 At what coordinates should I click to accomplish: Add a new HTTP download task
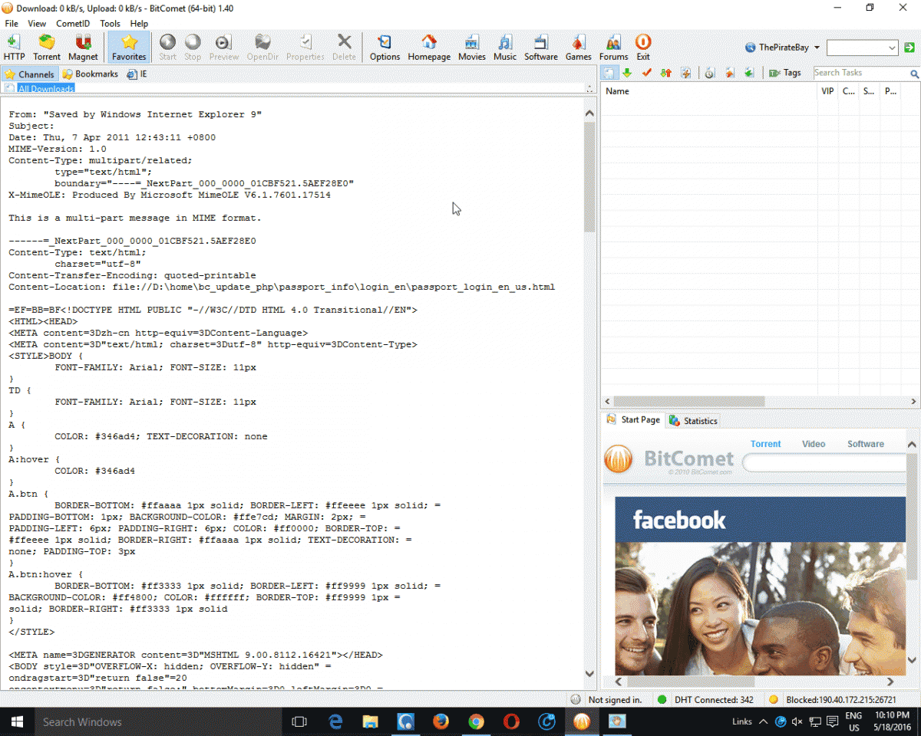click(x=14, y=47)
